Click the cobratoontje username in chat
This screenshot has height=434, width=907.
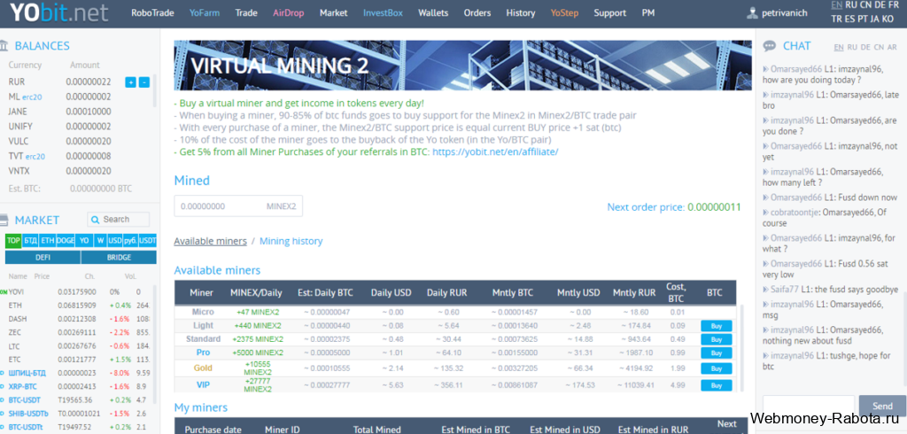[795, 212]
